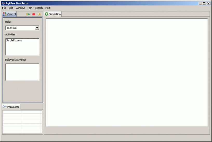Switch to the Simulation tab

(x=53, y=14)
